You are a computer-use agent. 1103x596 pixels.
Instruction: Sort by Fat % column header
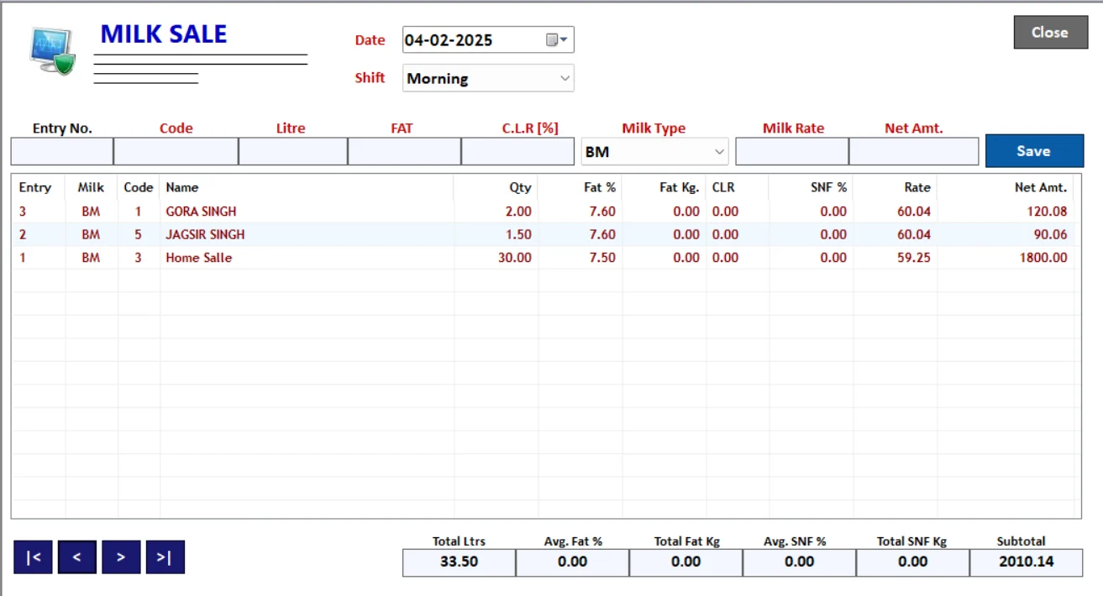click(x=600, y=187)
